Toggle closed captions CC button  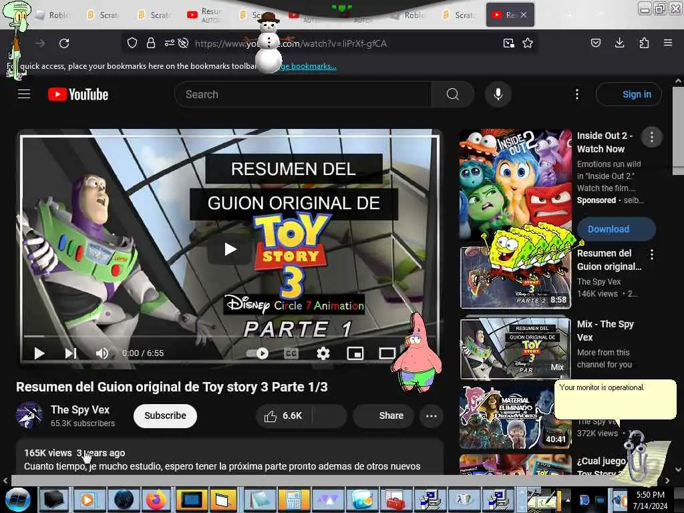291,353
